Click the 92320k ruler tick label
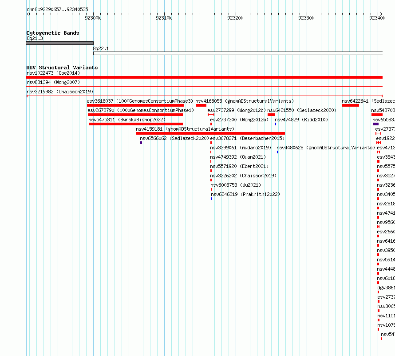 point(235,18)
